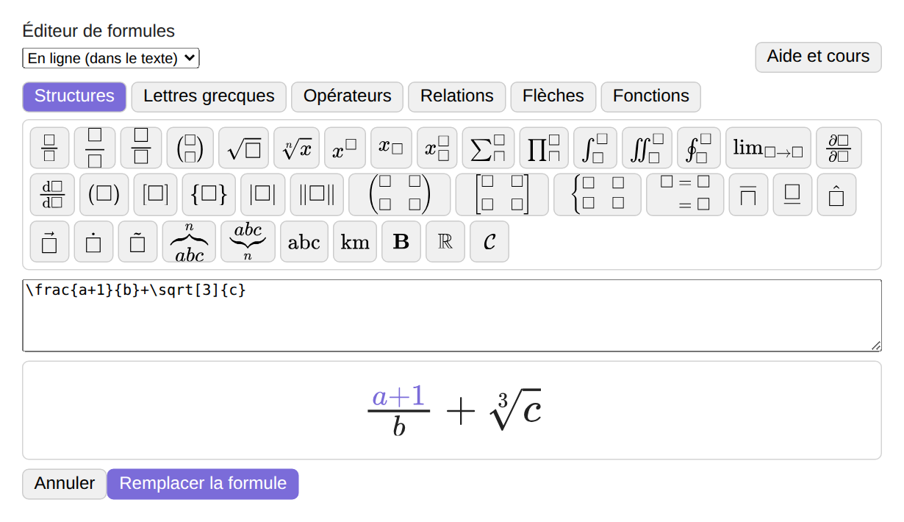Insert the norm double bars structure
The image size is (904, 522).
[318, 195]
